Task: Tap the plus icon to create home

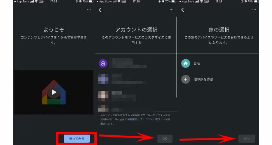Action: point(186,80)
